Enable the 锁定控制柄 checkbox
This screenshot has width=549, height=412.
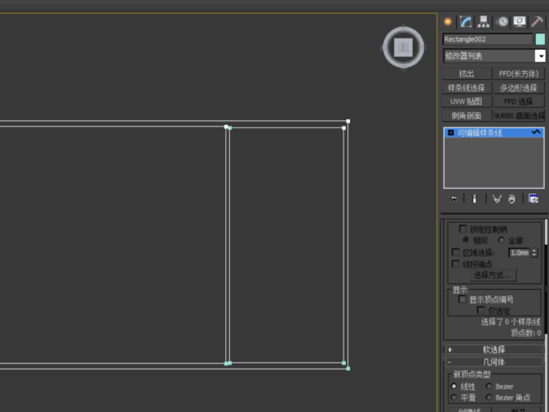pos(463,229)
